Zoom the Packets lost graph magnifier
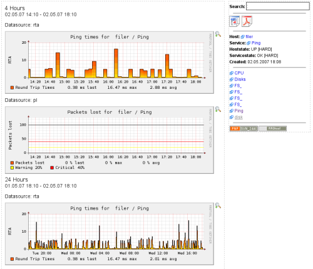The image size is (313, 269). coord(218,109)
